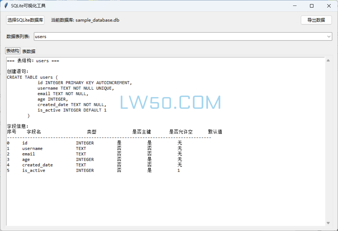Click the 选择SQLite数据库 button
The image size is (338, 231).
point(25,20)
